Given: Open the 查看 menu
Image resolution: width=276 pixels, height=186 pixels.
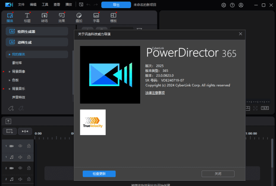Looking at the screenshot, I should click(x=56, y=5).
